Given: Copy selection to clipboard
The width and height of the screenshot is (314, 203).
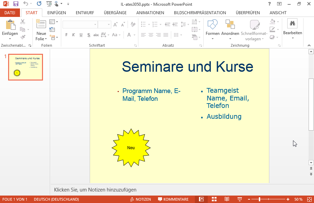Looking at the screenshot, I should coord(23,29).
